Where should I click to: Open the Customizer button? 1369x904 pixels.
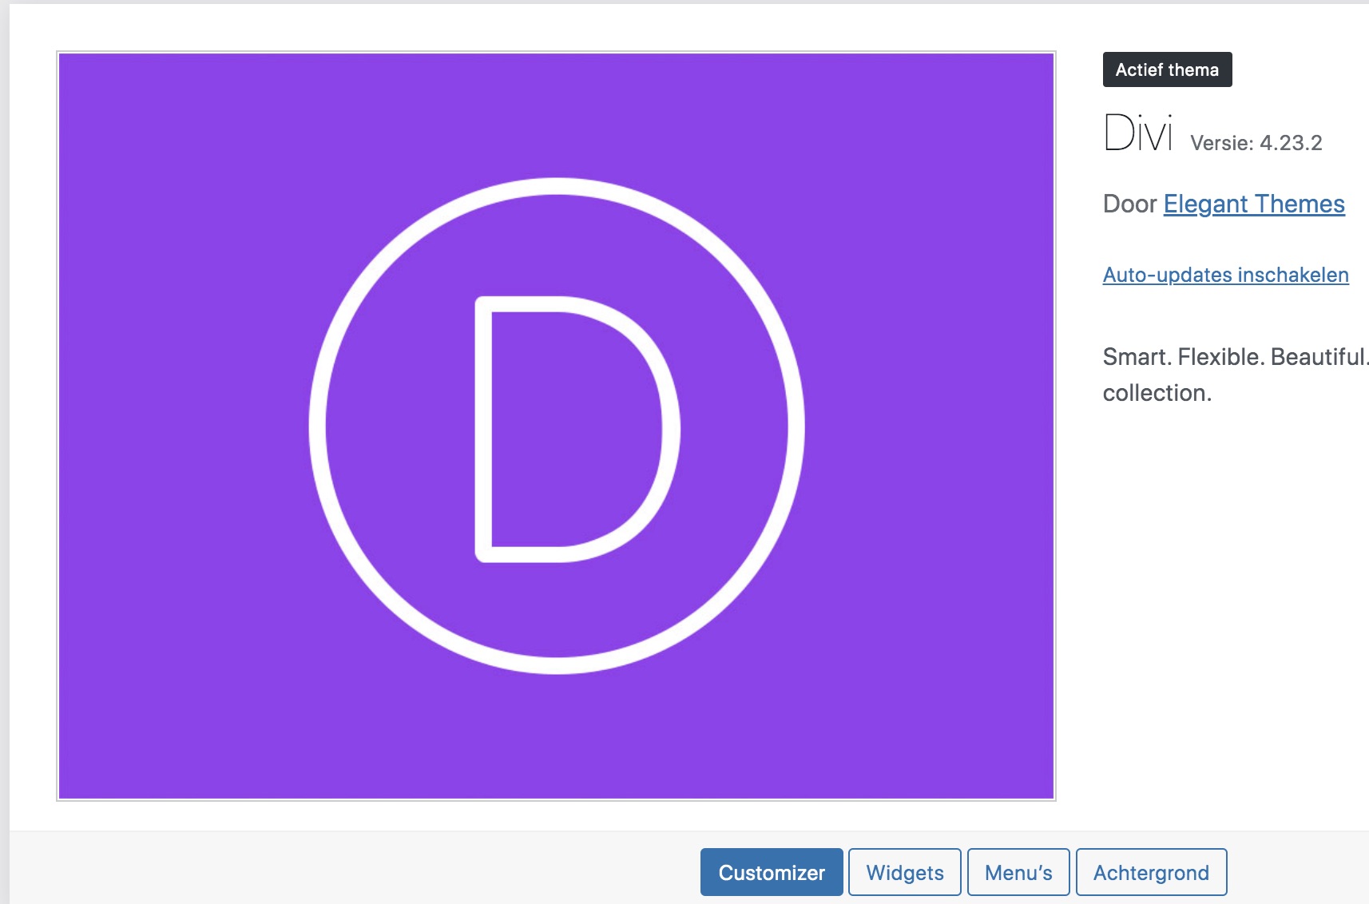tap(772, 872)
